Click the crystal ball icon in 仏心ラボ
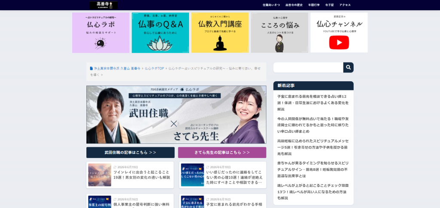The width and height of the screenshot is (440, 208). pos(100,44)
